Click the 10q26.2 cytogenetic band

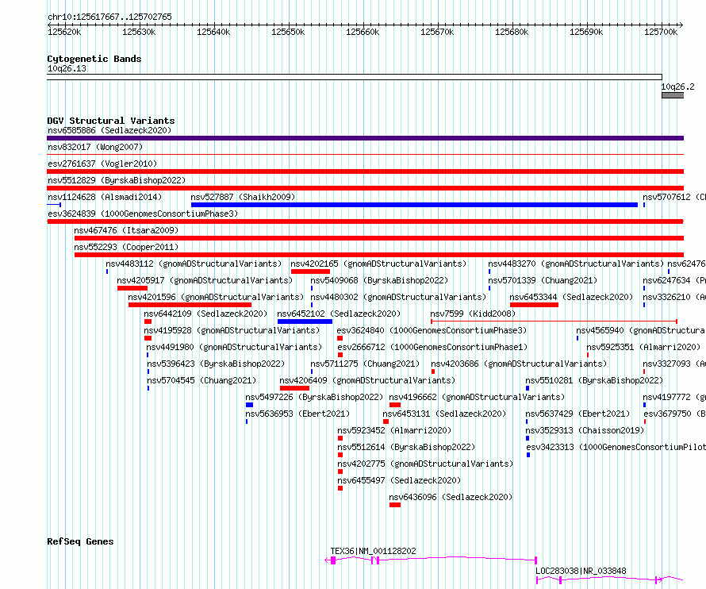point(673,95)
